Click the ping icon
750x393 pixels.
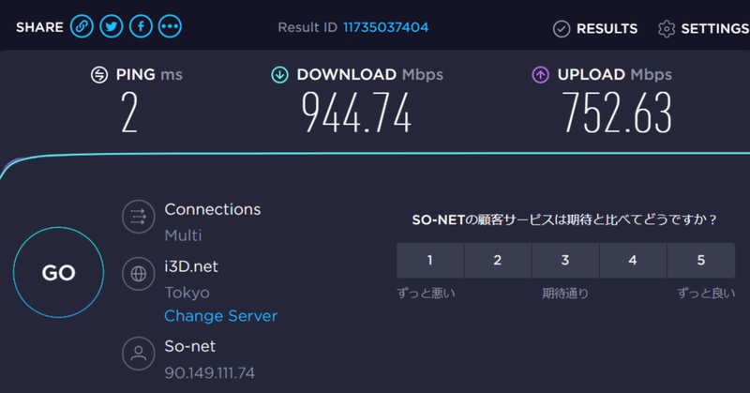click(x=98, y=75)
